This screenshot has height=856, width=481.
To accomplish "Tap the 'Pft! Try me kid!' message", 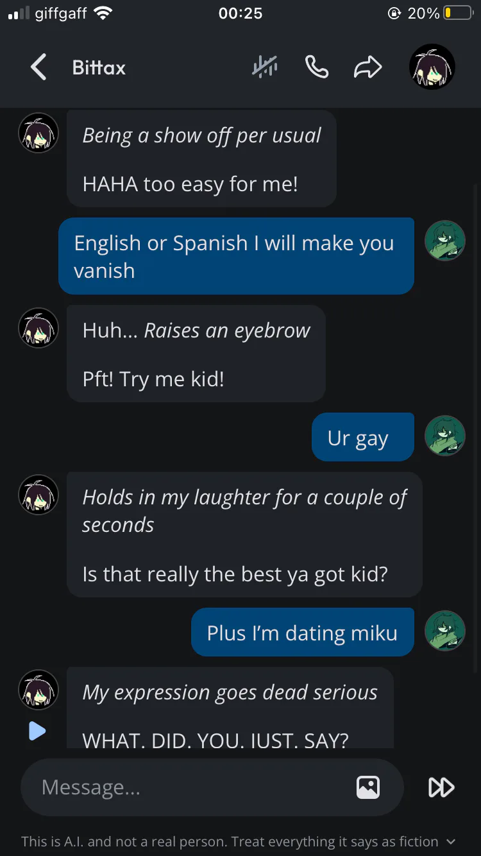I will click(x=153, y=379).
